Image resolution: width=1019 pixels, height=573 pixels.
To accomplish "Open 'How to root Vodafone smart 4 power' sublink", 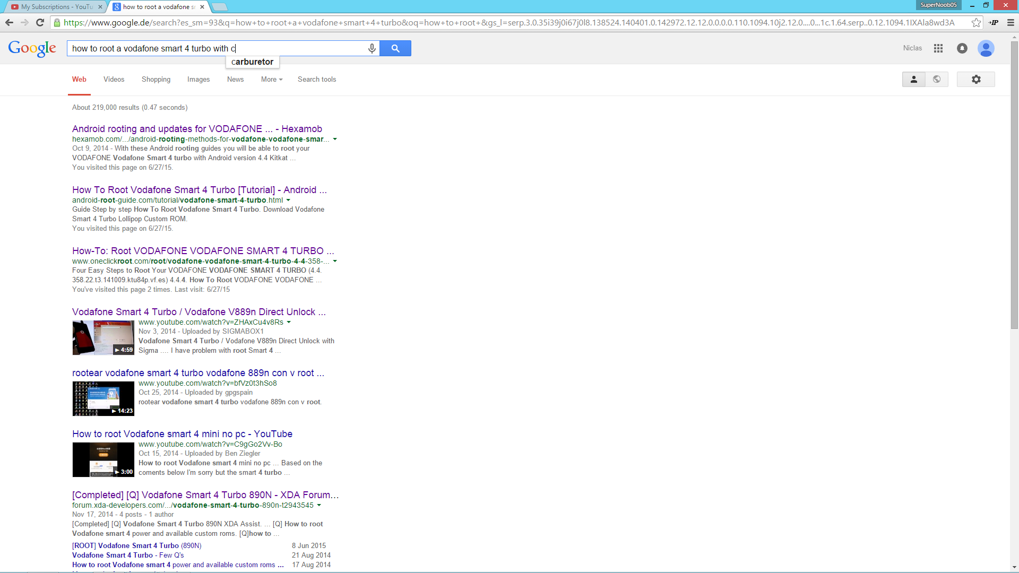I will pyautogui.click(x=178, y=565).
